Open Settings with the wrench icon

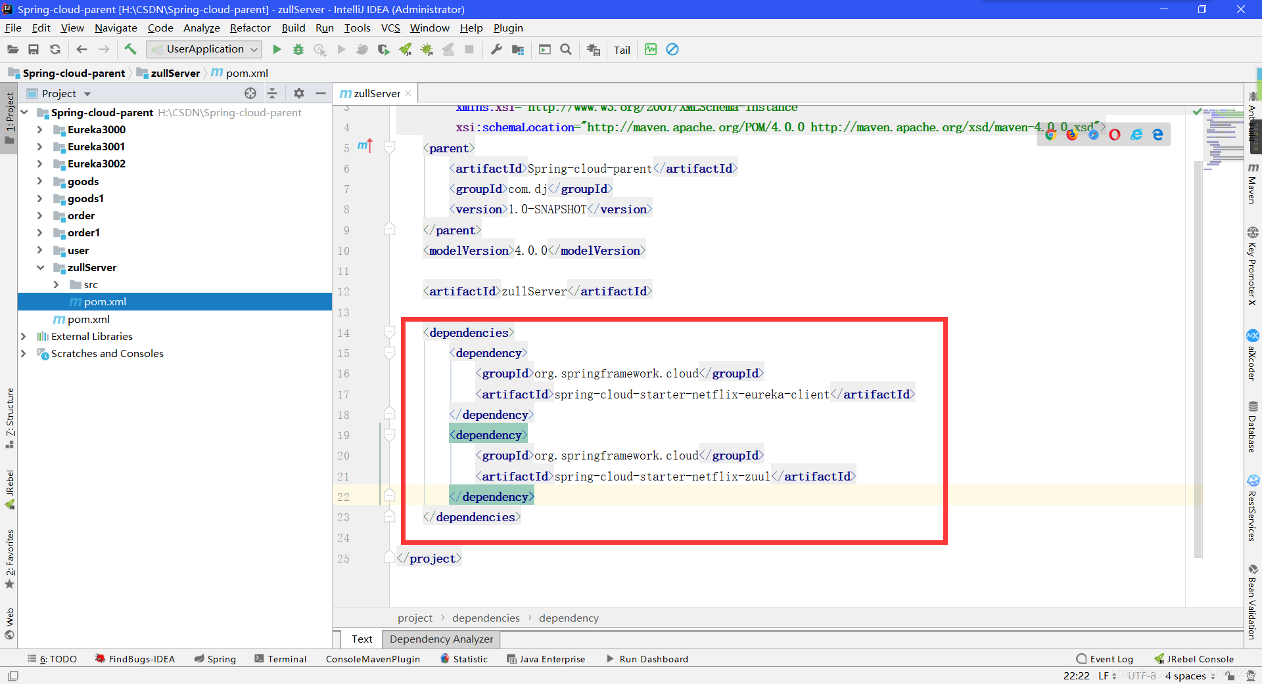(496, 49)
